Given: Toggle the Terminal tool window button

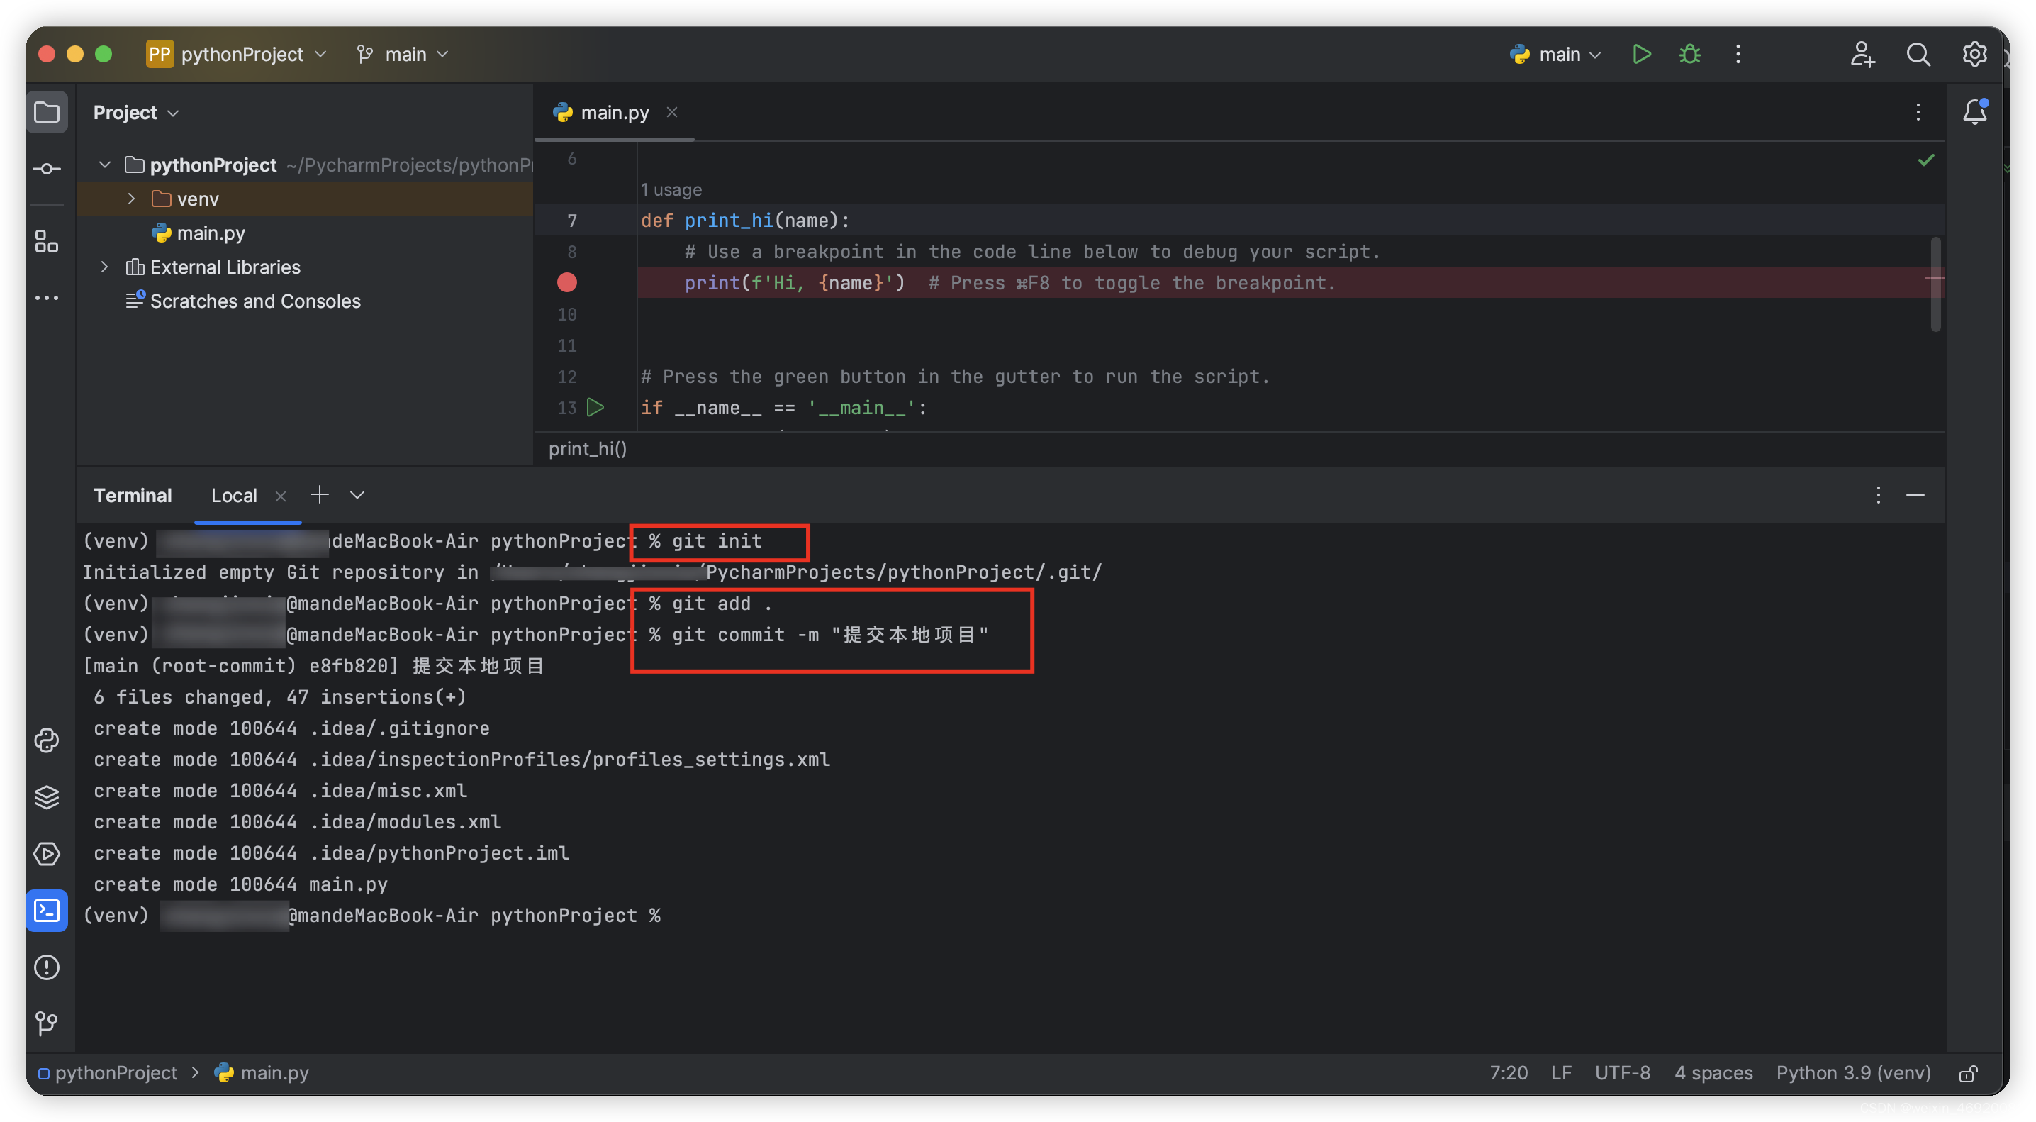Looking at the screenshot, I should point(47,911).
